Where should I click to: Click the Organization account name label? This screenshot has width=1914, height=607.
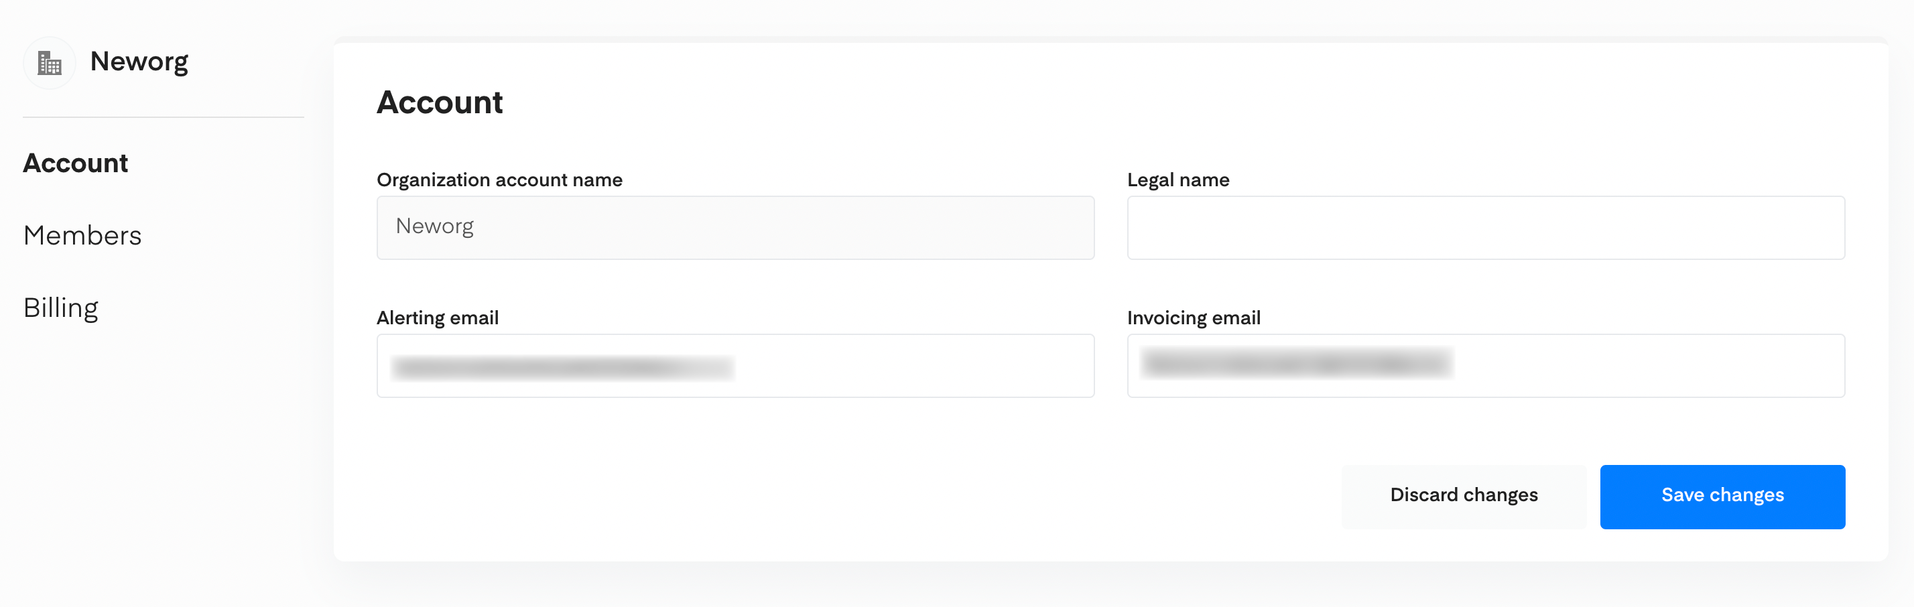pos(499,180)
